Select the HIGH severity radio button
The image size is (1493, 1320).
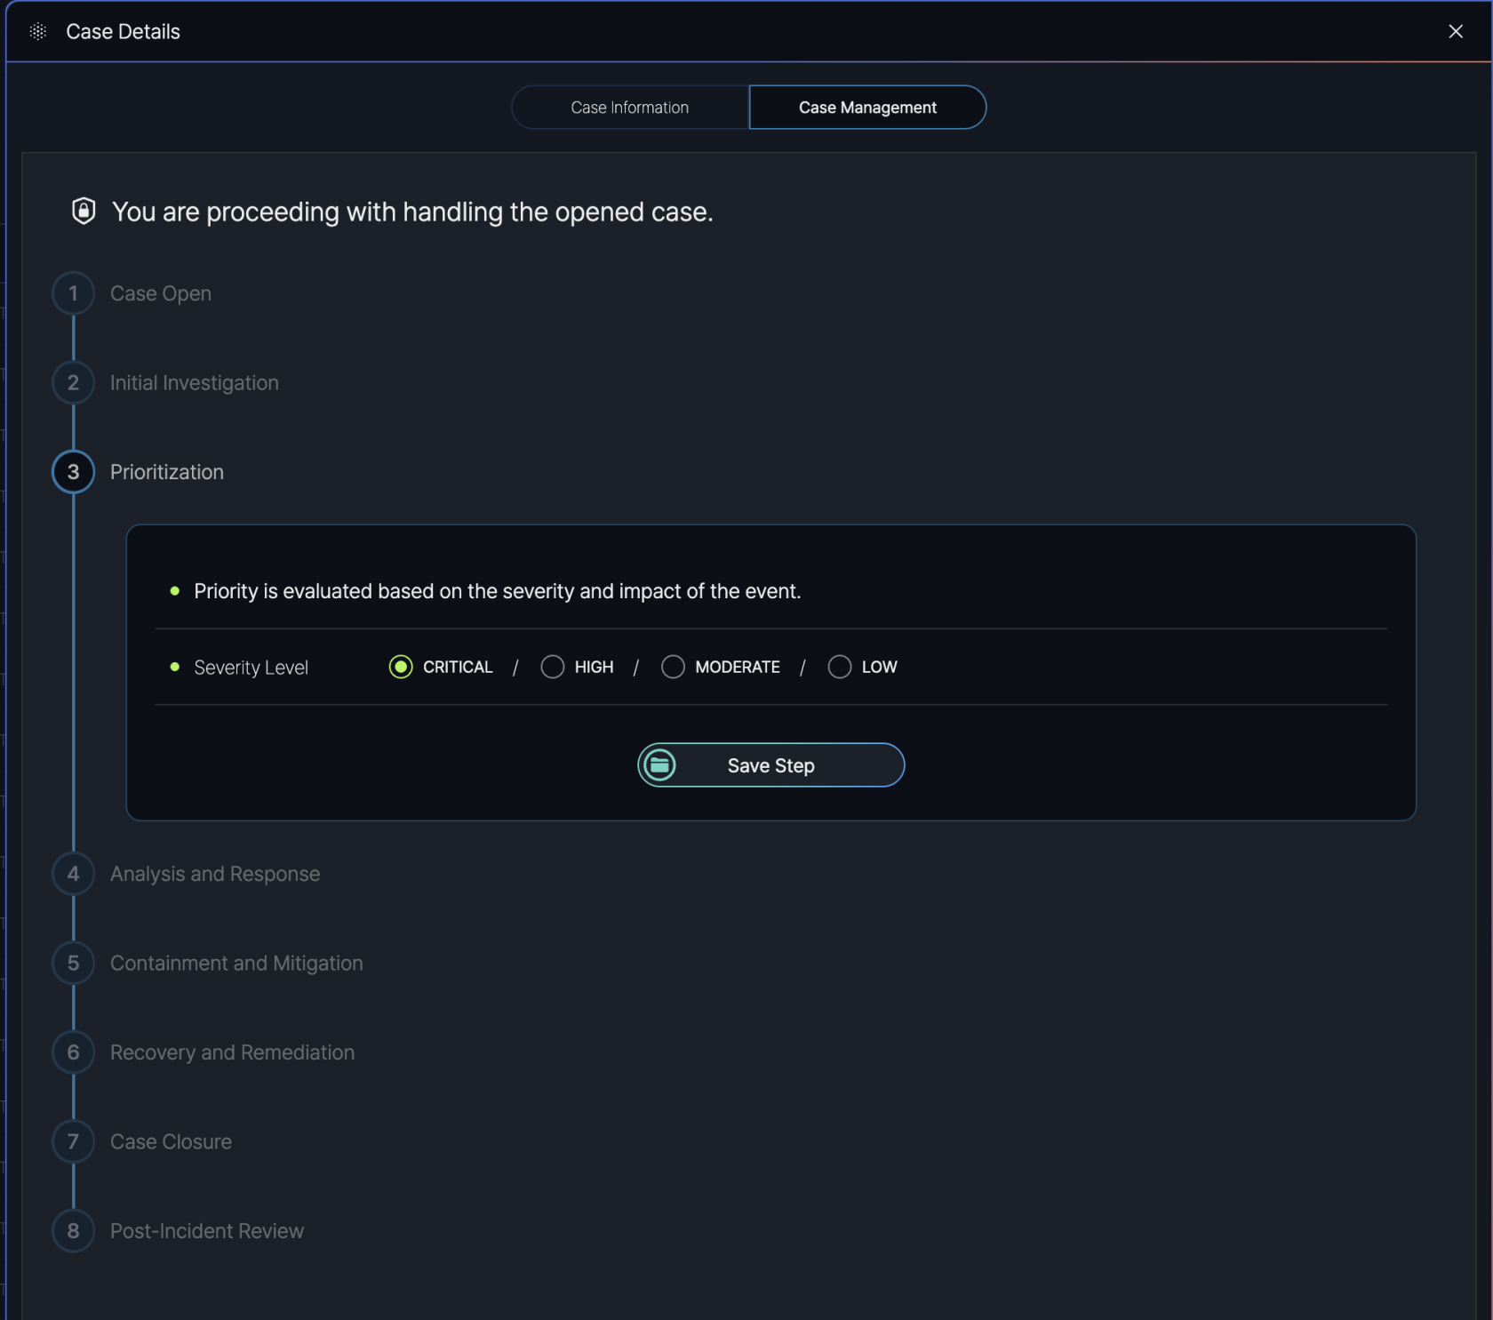[553, 667]
